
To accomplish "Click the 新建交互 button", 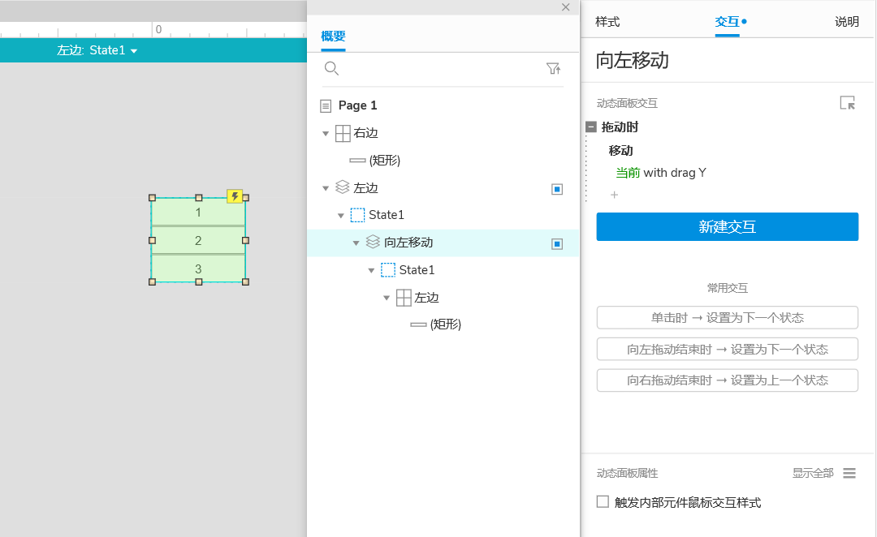I will click(x=727, y=227).
